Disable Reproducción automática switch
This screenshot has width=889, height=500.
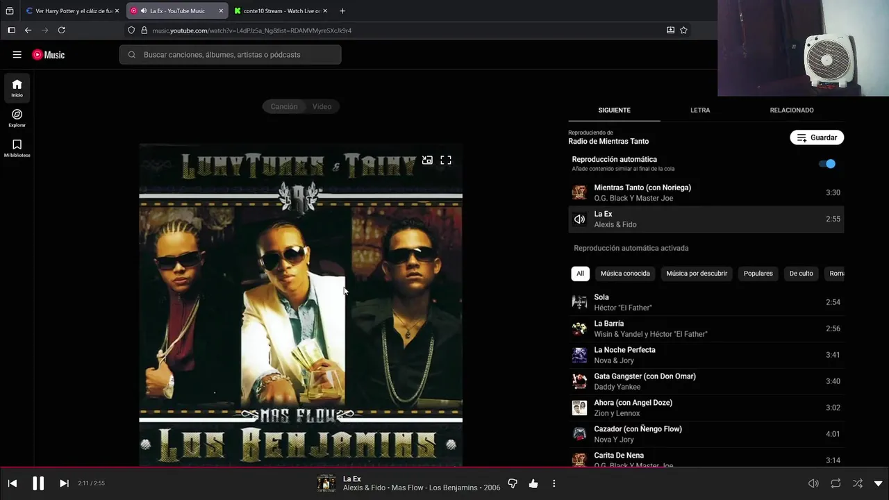[x=827, y=164]
